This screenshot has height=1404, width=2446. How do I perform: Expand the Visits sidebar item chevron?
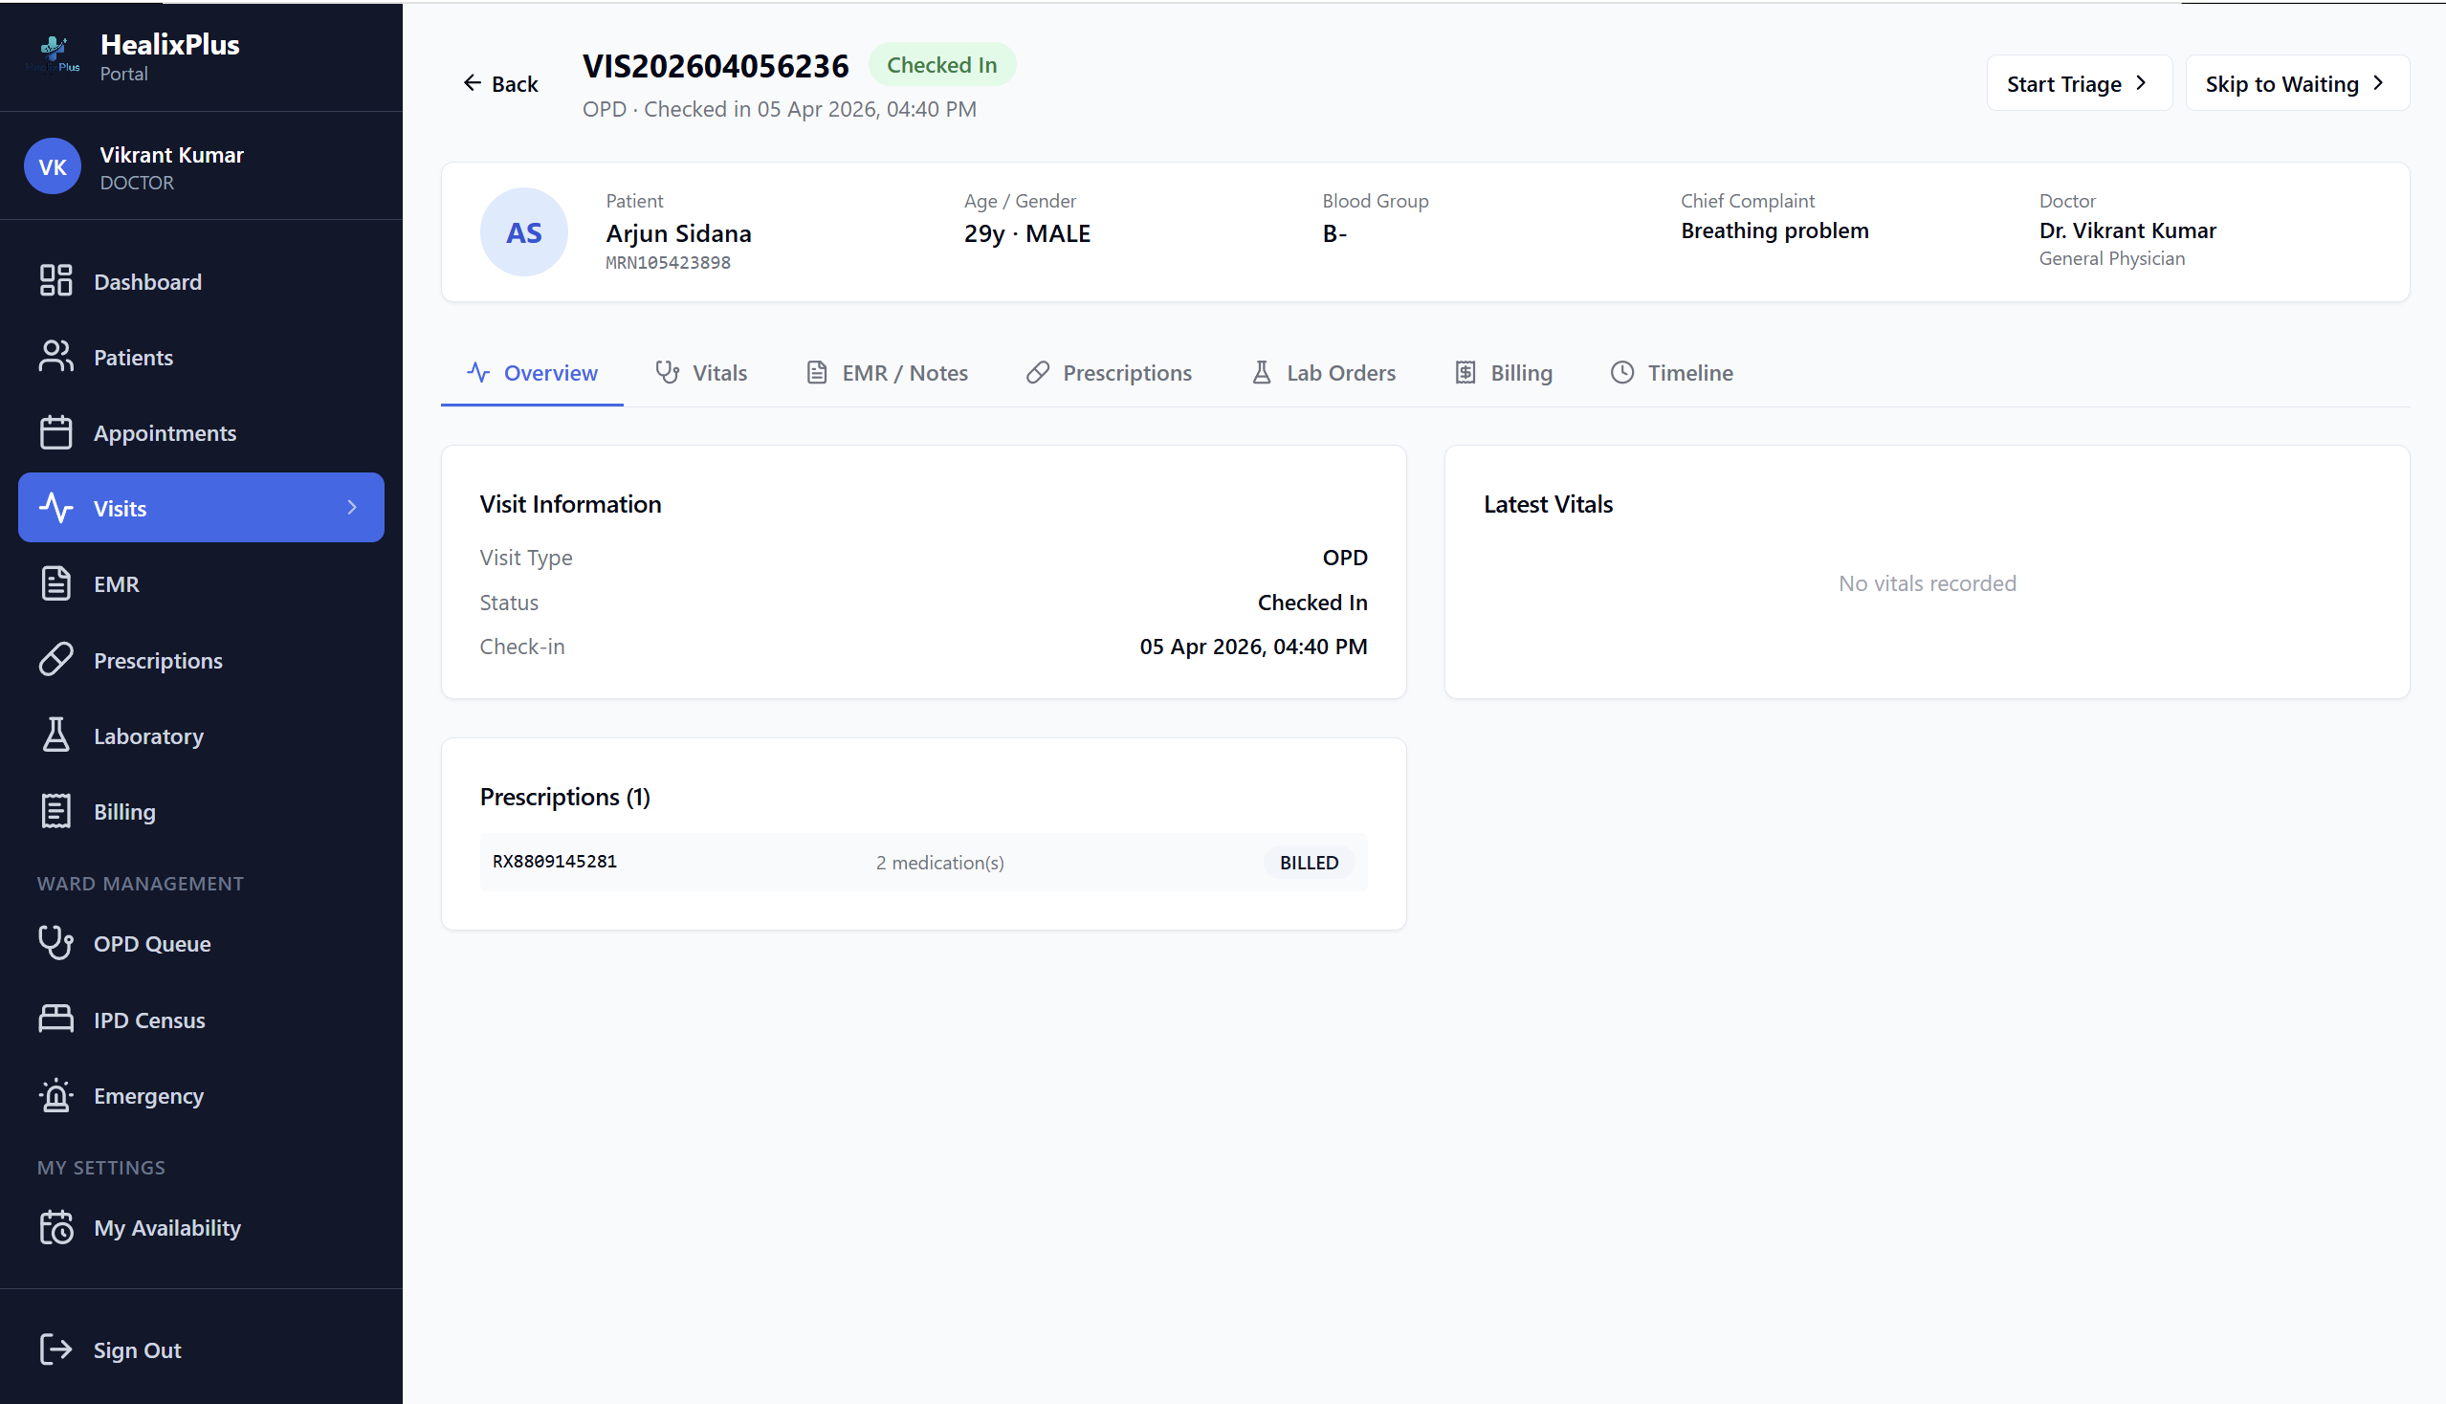tap(351, 507)
